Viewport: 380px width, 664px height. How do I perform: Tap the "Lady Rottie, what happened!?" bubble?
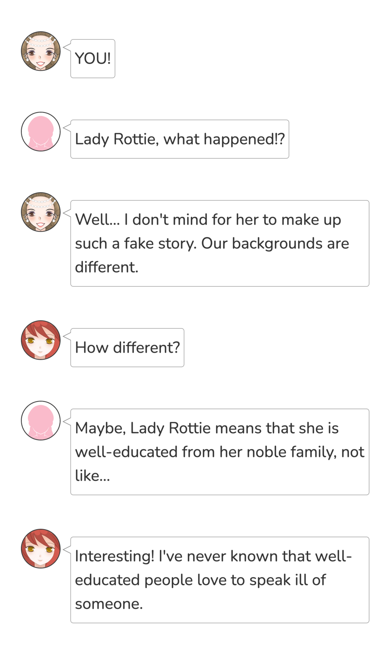pyautogui.click(x=179, y=139)
